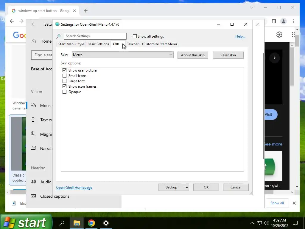
Task: Open the Open-Shell Homepage link
Action: [x=74, y=188]
